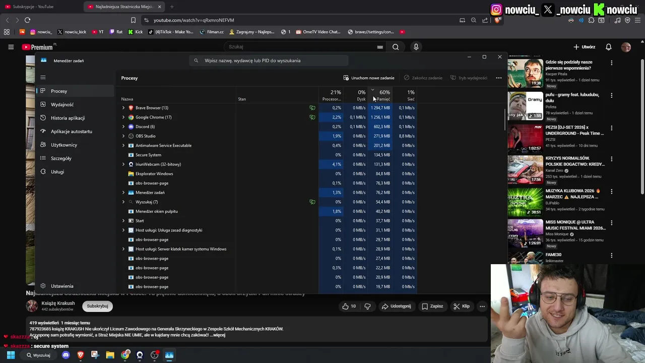Like the video thumbs up button
This screenshot has height=363, width=645.
pos(349,306)
